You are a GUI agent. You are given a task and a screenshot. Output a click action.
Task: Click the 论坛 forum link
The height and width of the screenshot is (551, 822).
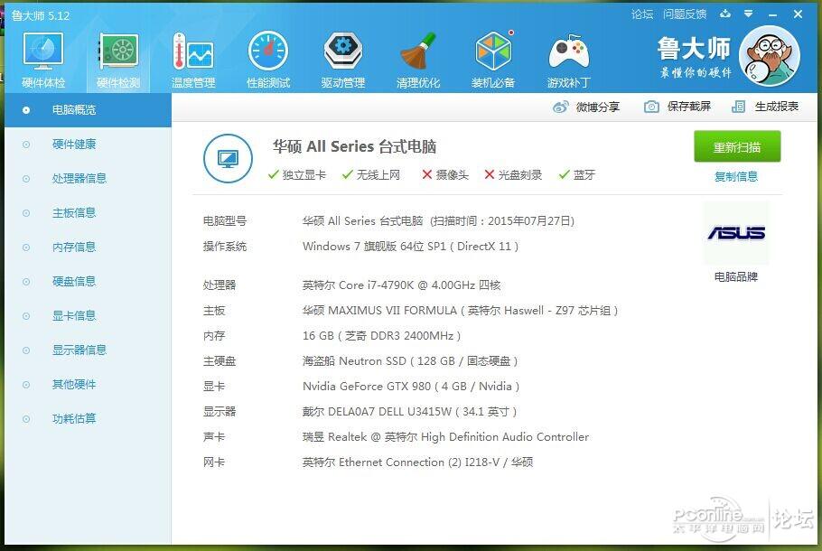click(642, 14)
